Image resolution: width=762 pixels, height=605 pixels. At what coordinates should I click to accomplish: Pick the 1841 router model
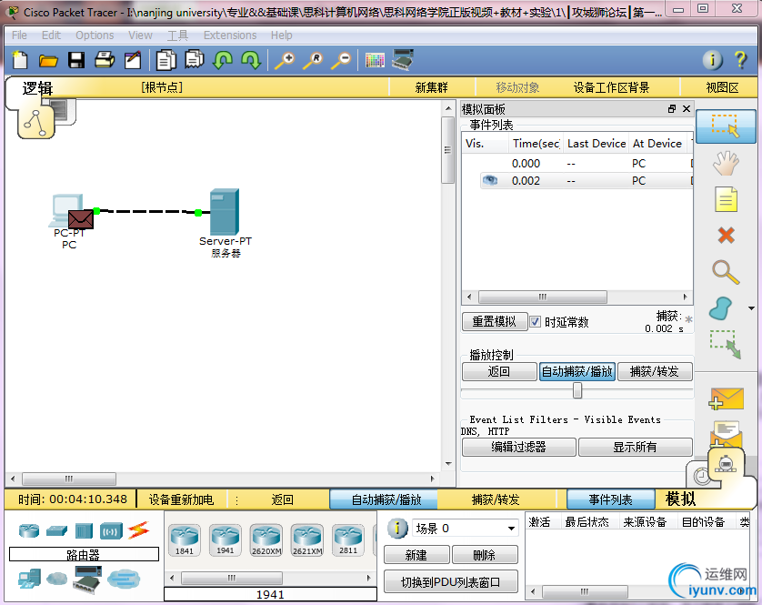pyautogui.click(x=185, y=539)
